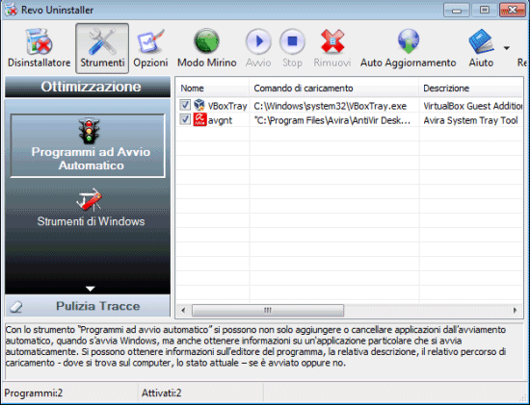Click the horizontal scrollbar thumb
Viewport: 530px width, 405px height.
(x=268, y=310)
